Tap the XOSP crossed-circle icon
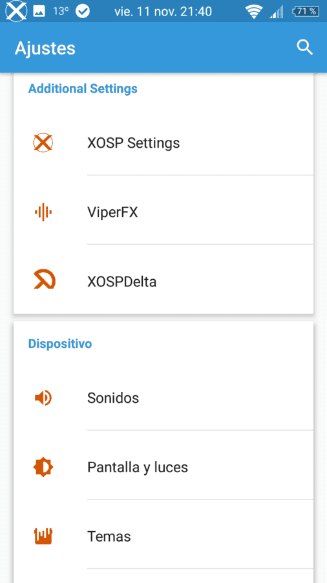The height and width of the screenshot is (583, 327). (x=43, y=143)
